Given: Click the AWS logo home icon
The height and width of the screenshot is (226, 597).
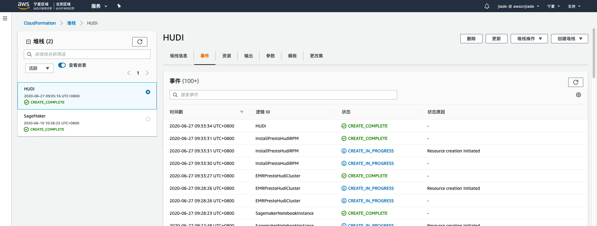Looking at the screenshot, I should (x=23, y=5).
